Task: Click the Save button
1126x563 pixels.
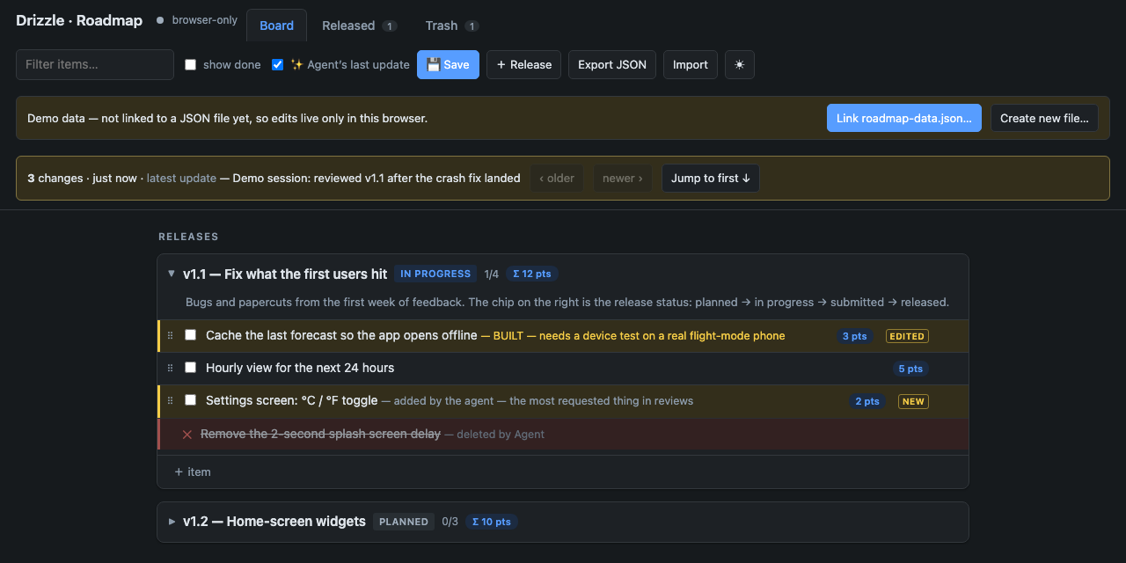Action: 448,64
